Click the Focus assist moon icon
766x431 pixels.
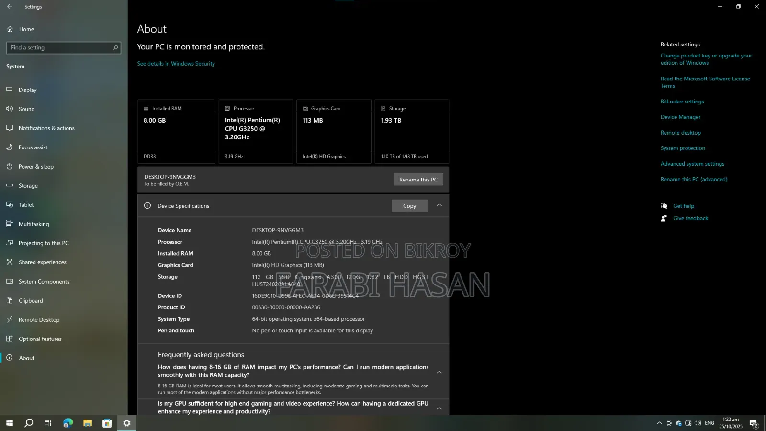(x=10, y=147)
